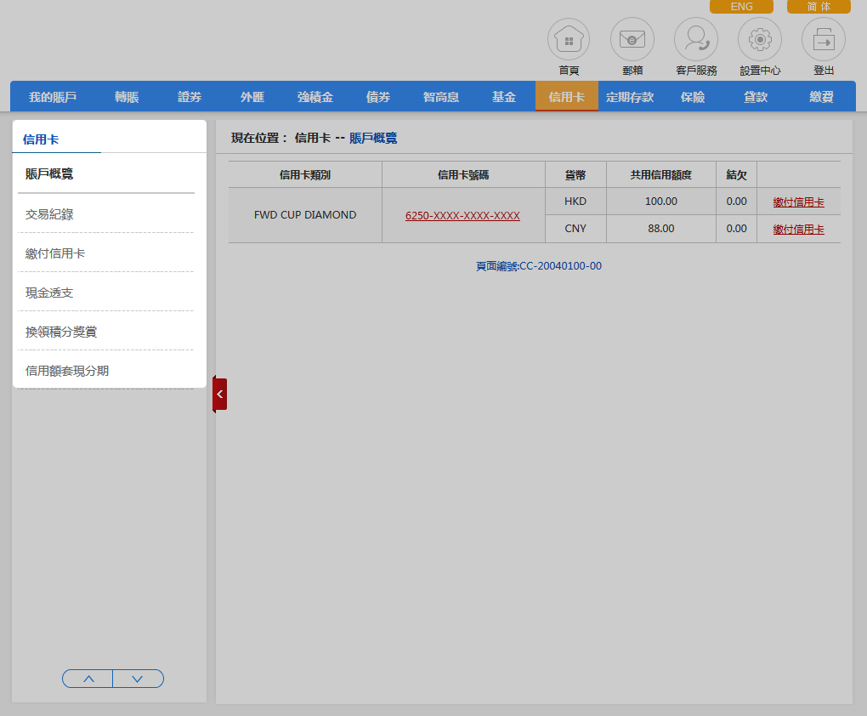Click the Home (首頁) house icon

(x=569, y=40)
